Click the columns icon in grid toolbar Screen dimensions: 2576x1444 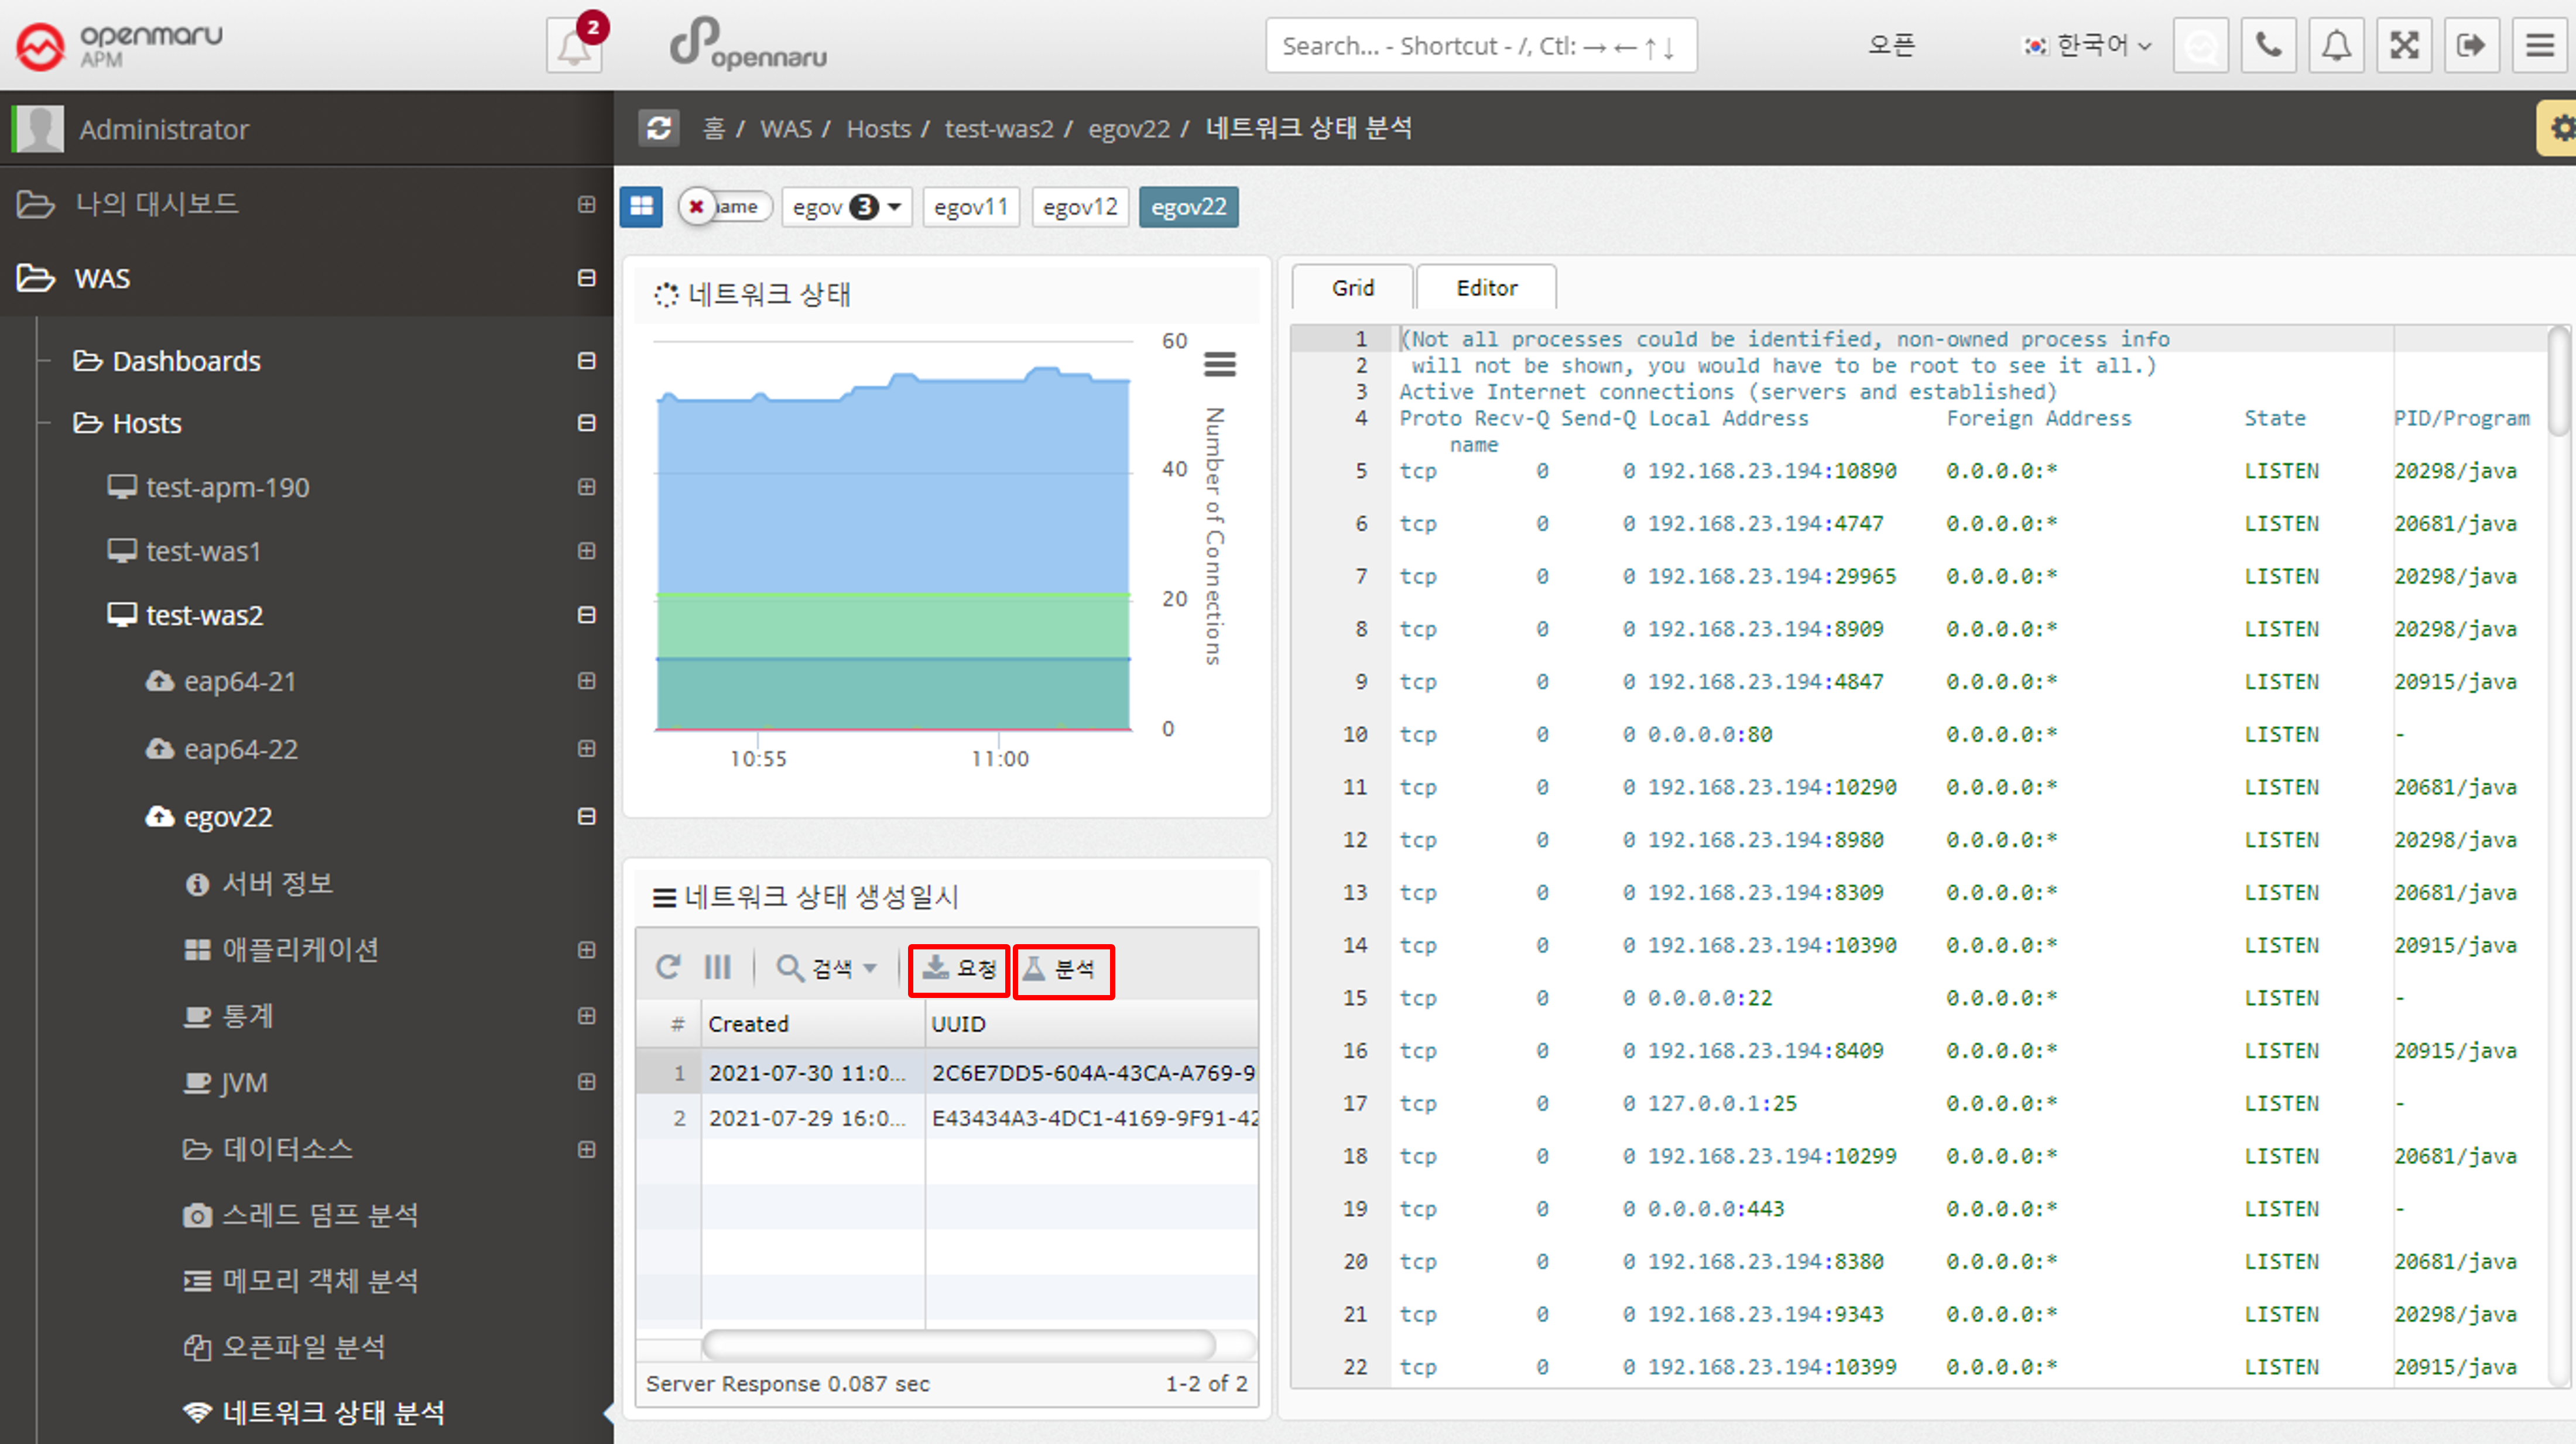click(x=717, y=967)
